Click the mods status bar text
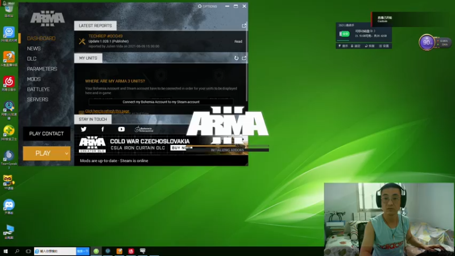 click(114, 160)
